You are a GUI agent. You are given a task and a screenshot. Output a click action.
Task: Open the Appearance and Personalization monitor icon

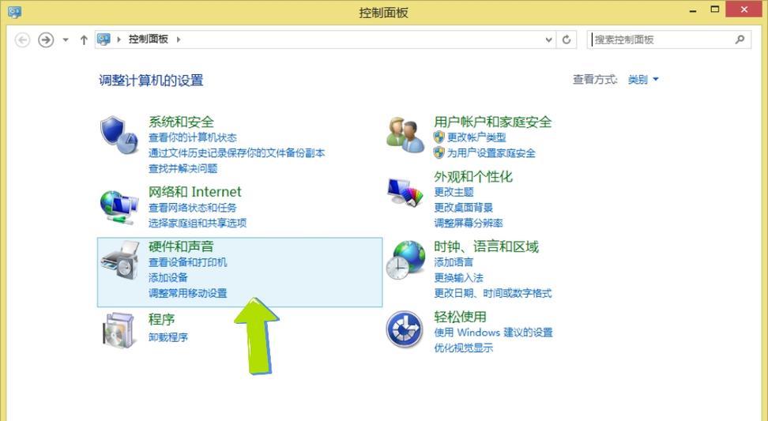click(x=405, y=192)
